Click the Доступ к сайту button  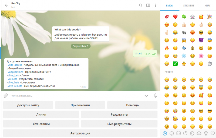click(x=28, y=105)
